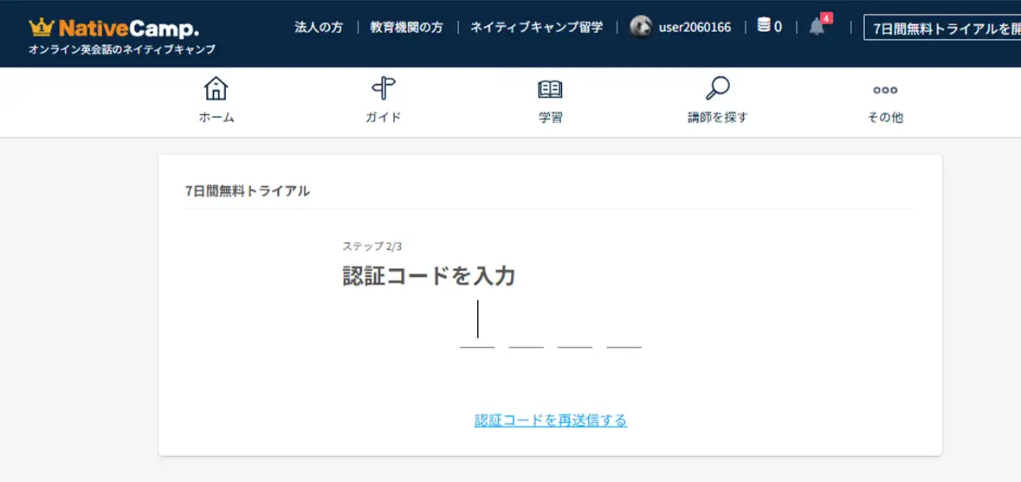Select the second verification code digit field
1021x482 pixels.
pyautogui.click(x=526, y=329)
